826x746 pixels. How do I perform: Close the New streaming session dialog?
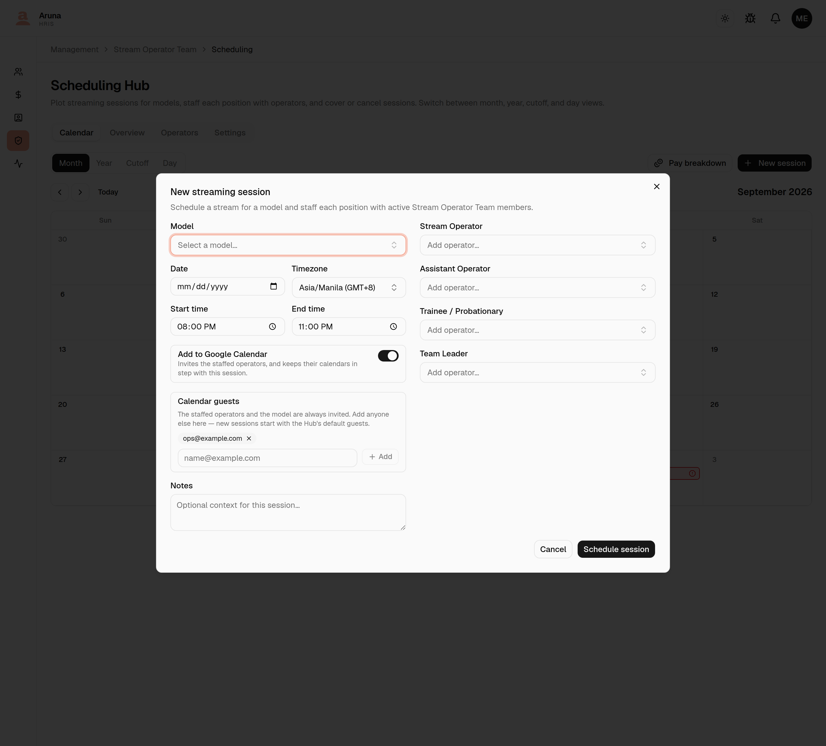(x=656, y=187)
